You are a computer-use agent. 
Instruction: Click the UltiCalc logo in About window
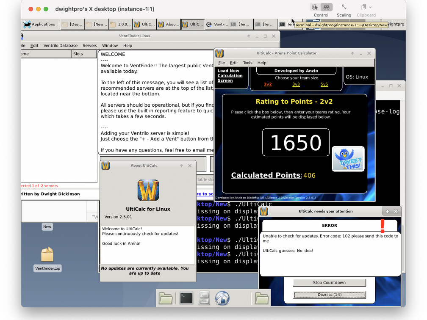coord(148,190)
